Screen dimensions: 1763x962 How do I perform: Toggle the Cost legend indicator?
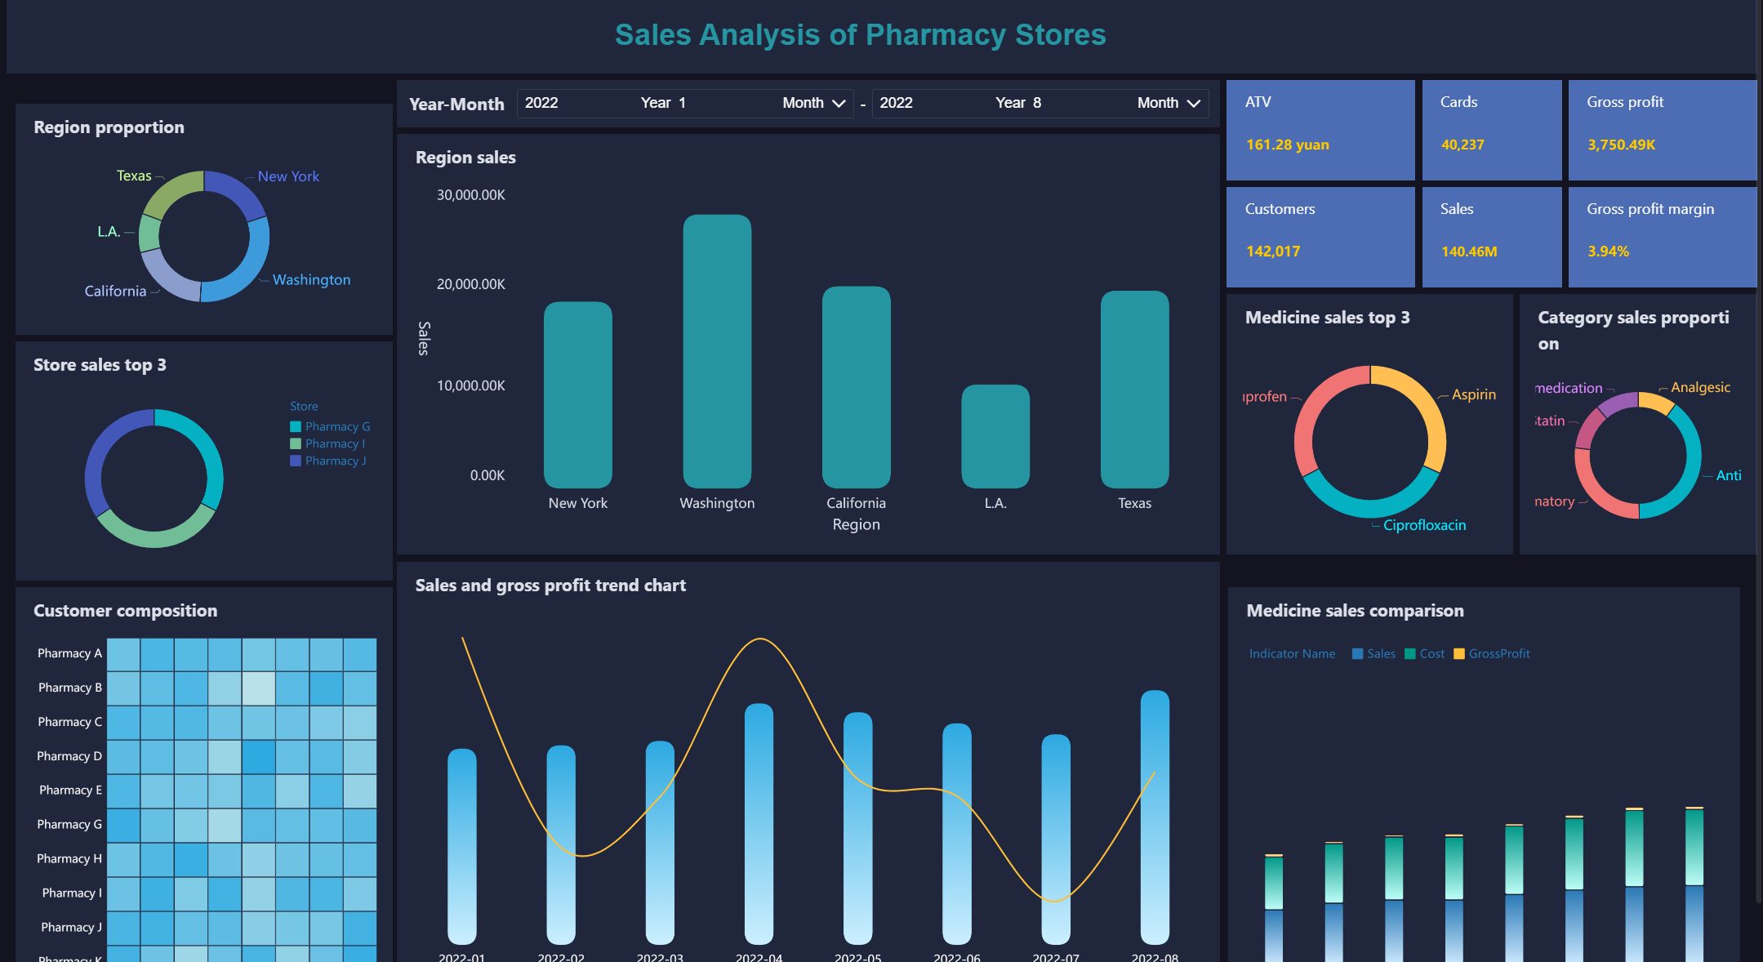[x=1410, y=654]
